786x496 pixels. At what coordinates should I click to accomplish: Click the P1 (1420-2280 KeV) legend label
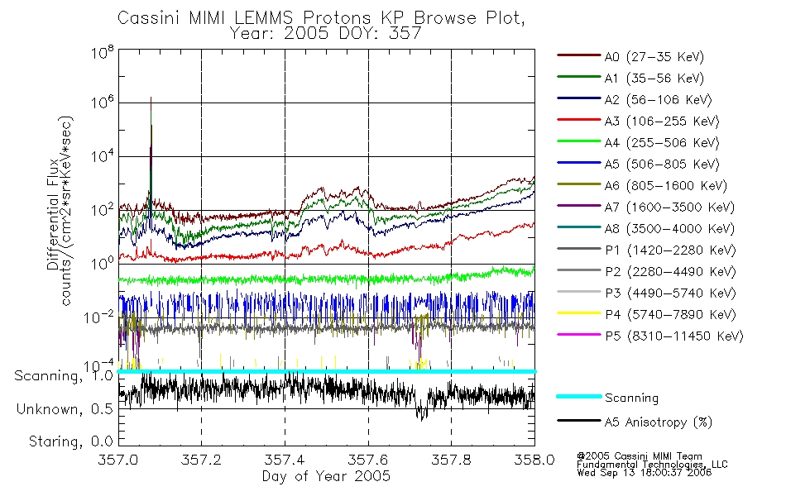click(670, 250)
